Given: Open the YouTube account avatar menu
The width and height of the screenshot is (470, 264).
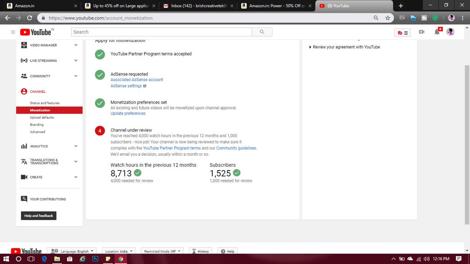Looking at the screenshot, I should 450,32.
